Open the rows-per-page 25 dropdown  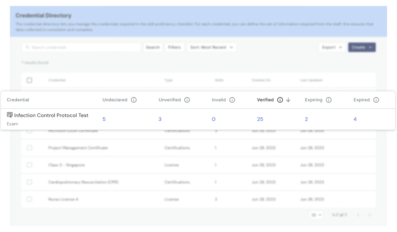316,215
